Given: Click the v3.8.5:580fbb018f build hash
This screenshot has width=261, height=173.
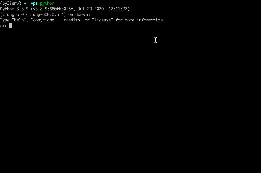Looking at the screenshot, I should pos(53,9).
